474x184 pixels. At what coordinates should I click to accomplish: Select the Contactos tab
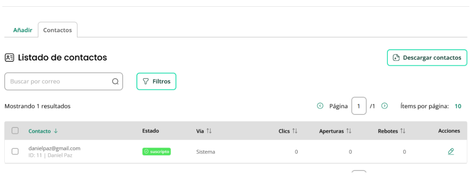tap(57, 30)
